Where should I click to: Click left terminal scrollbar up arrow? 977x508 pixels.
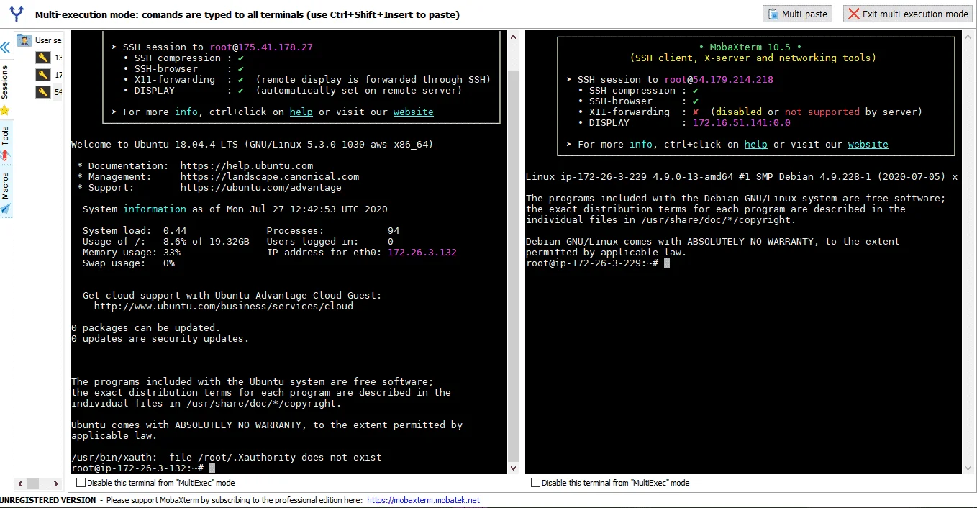pyautogui.click(x=514, y=36)
